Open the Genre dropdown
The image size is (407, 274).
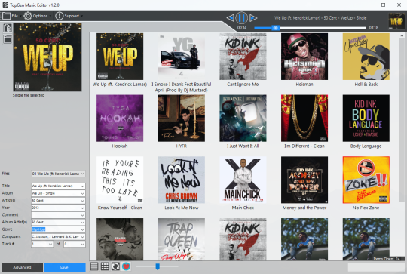point(83,229)
